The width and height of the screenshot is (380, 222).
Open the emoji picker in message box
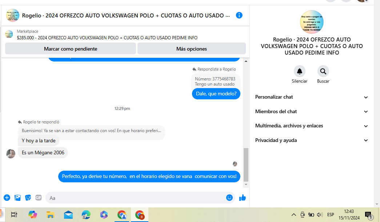(x=229, y=198)
